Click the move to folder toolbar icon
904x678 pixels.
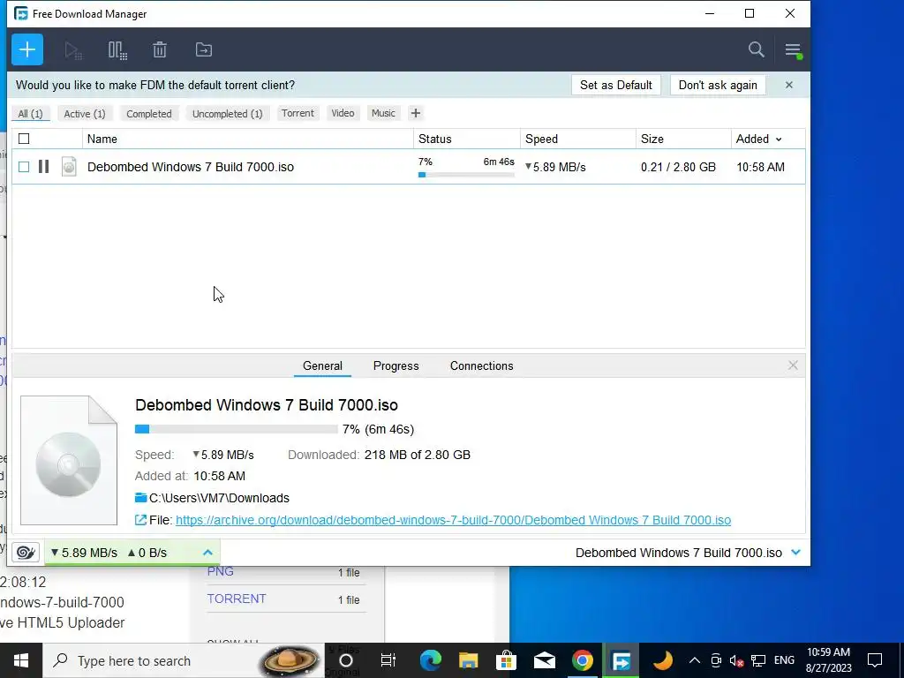tap(204, 50)
